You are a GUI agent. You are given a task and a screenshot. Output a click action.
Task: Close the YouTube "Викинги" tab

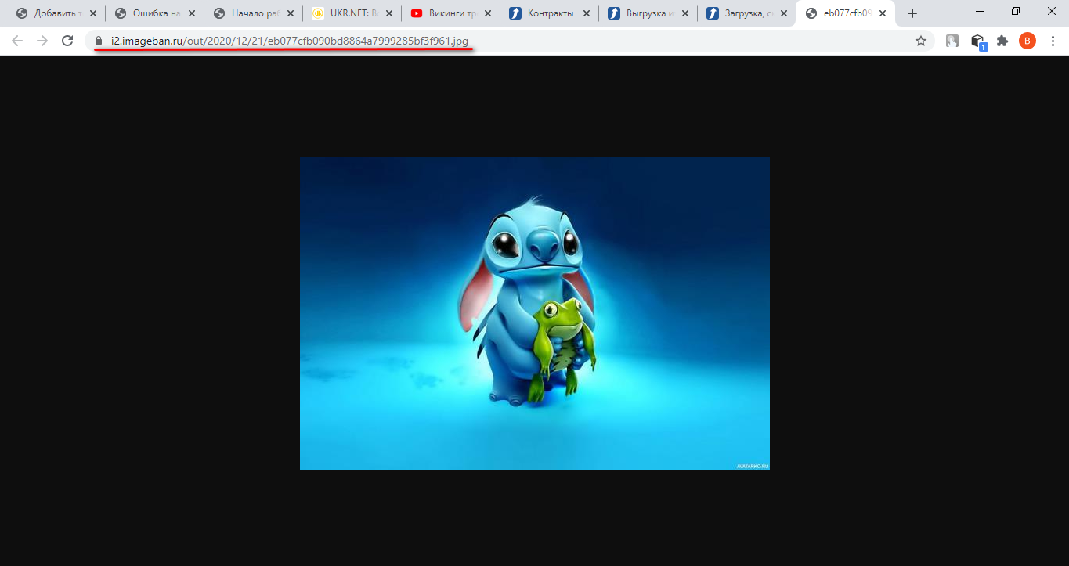pyautogui.click(x=488, y=13)
